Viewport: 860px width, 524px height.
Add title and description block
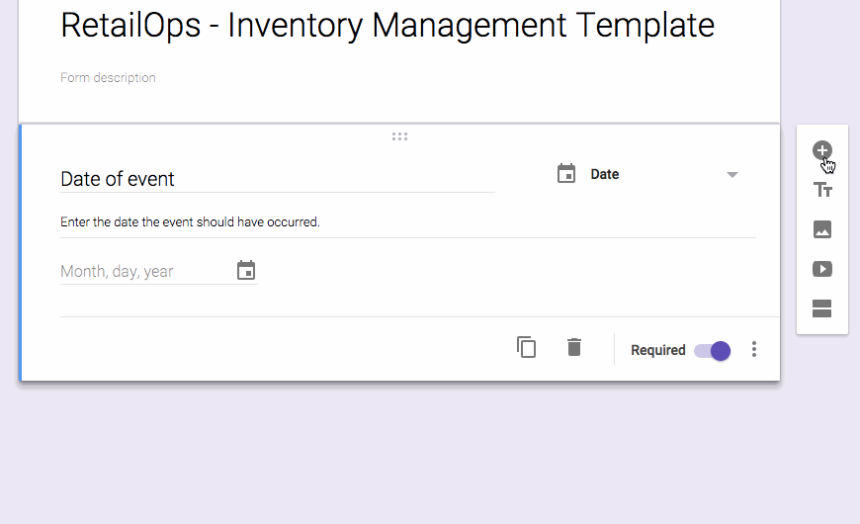[821, 190]
